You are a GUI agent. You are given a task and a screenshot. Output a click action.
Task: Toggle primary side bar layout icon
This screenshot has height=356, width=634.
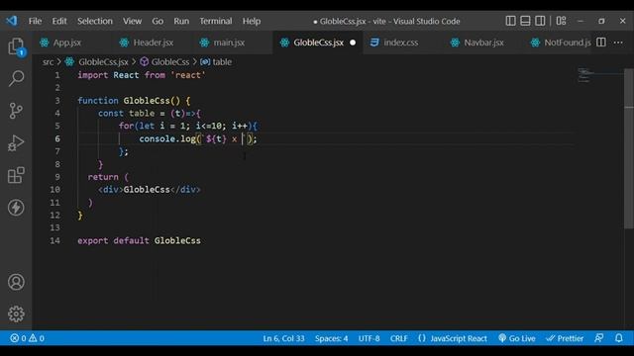[510, 21]
